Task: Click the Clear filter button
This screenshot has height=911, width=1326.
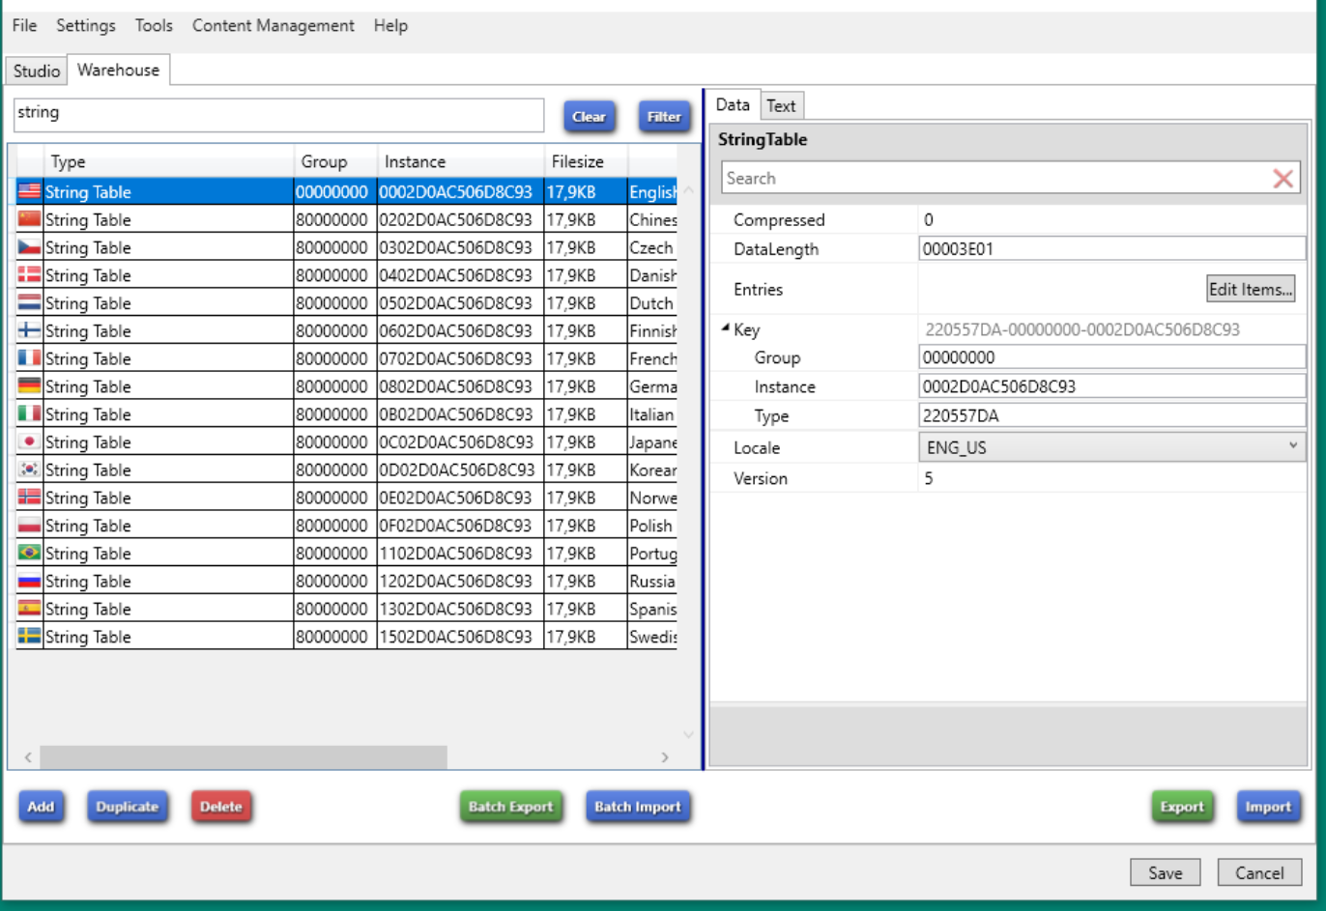Action: pyautogui.click(x=589, y=117)
